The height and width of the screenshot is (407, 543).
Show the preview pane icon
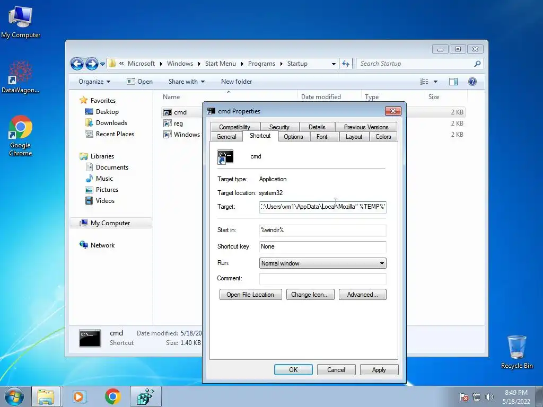453,82
